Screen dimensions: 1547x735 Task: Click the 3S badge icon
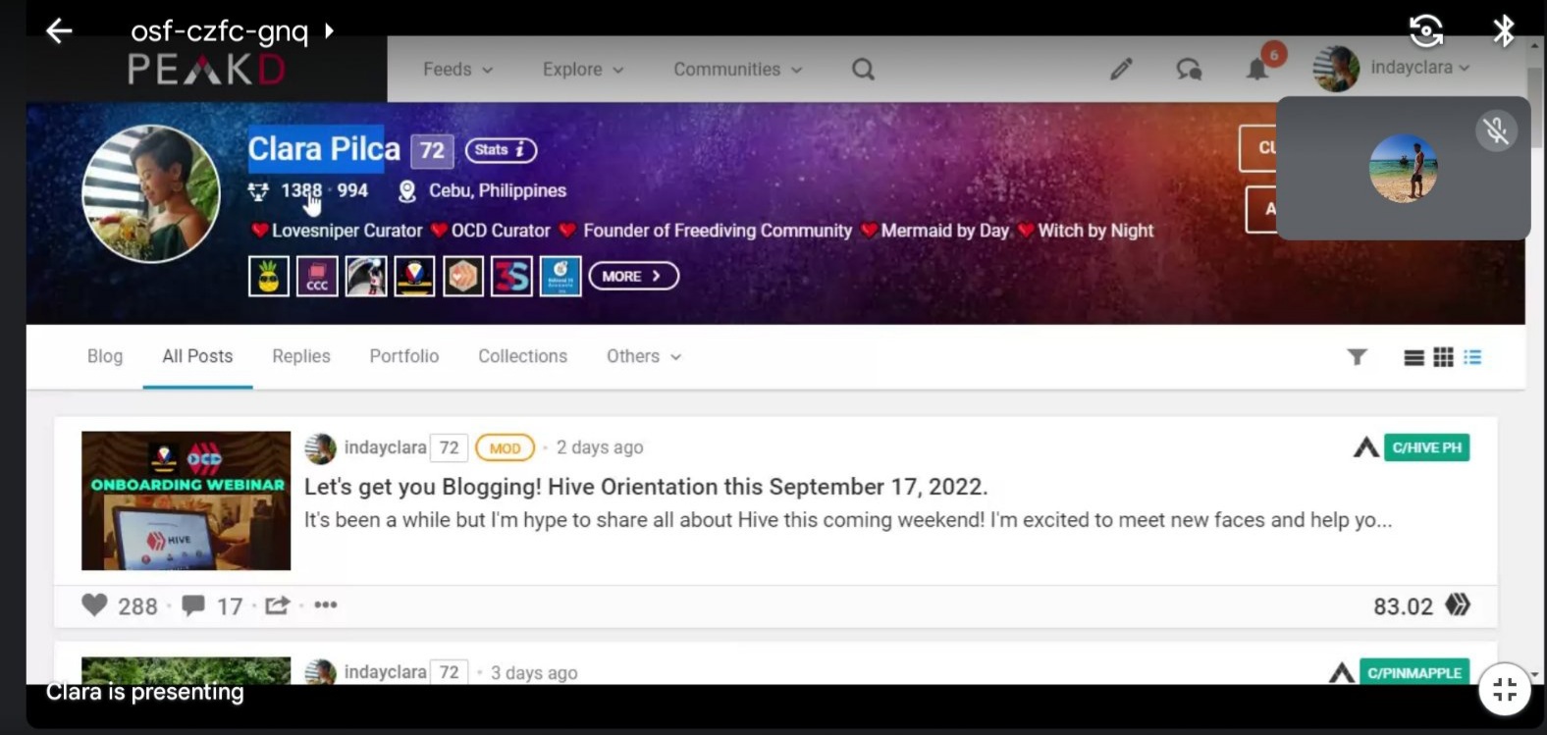click(511, 277)
